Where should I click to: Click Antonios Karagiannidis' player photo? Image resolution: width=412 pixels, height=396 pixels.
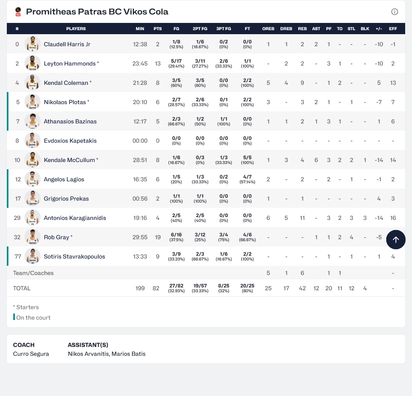(x=33, y=218)
